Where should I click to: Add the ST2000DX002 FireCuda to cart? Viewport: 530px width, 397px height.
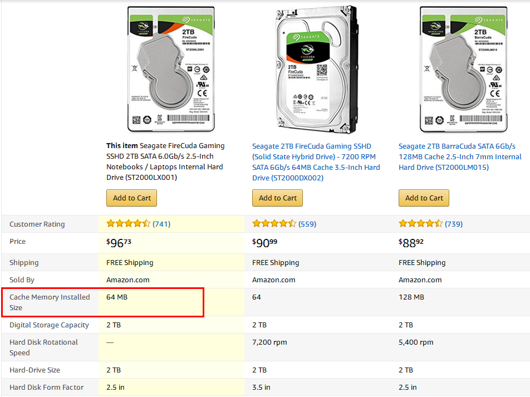[x=277, y=198]
